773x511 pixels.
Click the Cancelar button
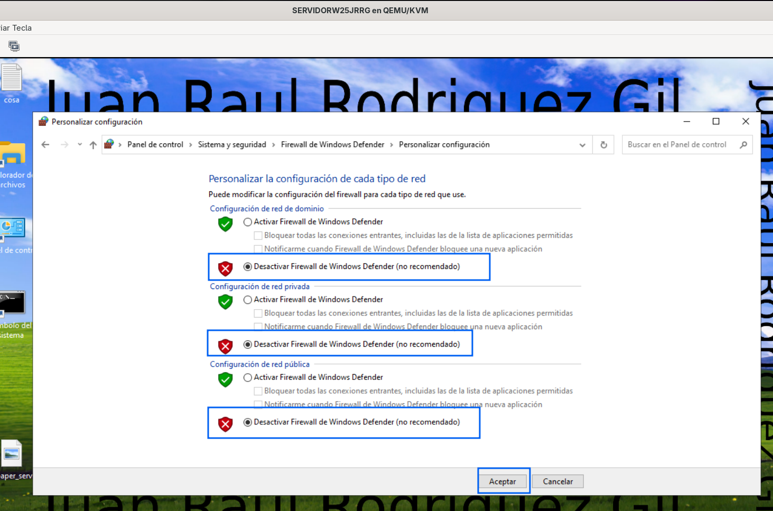(x=558, y=481)
